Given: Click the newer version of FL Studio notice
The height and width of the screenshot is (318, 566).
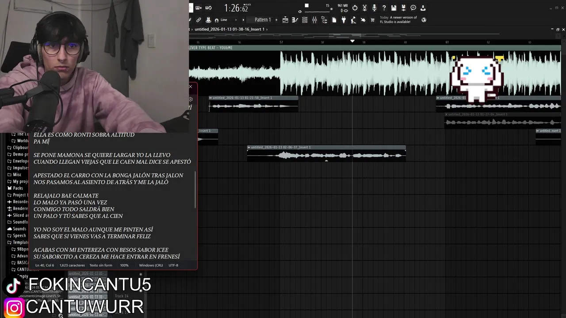Looking at the screenshot, I should 398,19.
